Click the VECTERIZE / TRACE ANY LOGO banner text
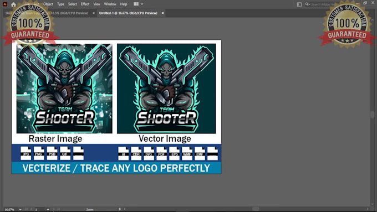 [116, 168]
